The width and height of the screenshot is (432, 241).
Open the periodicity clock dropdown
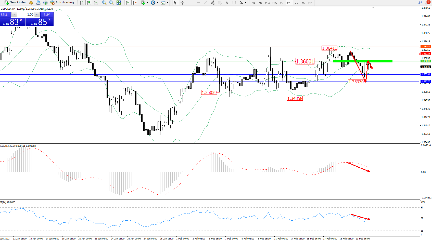(157, 3)
